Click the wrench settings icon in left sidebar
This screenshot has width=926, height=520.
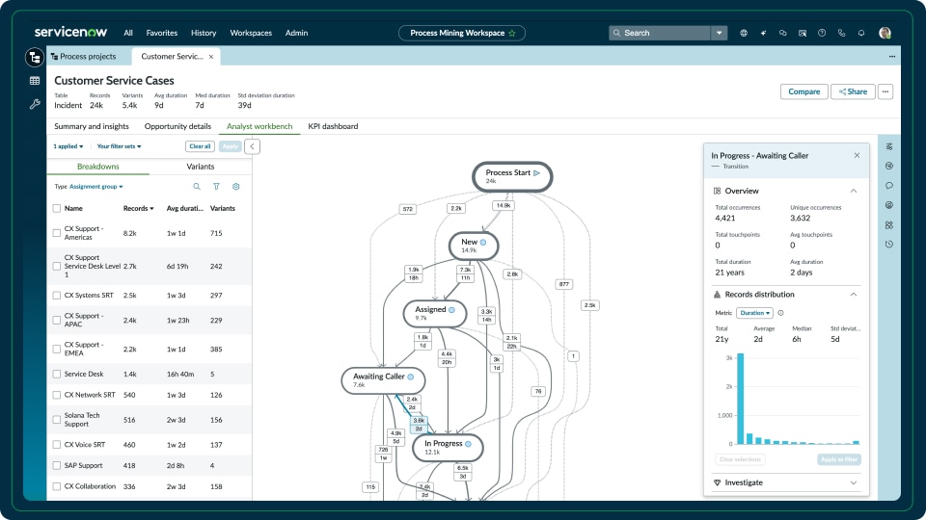pyautogui.click(x=35, y=104)
